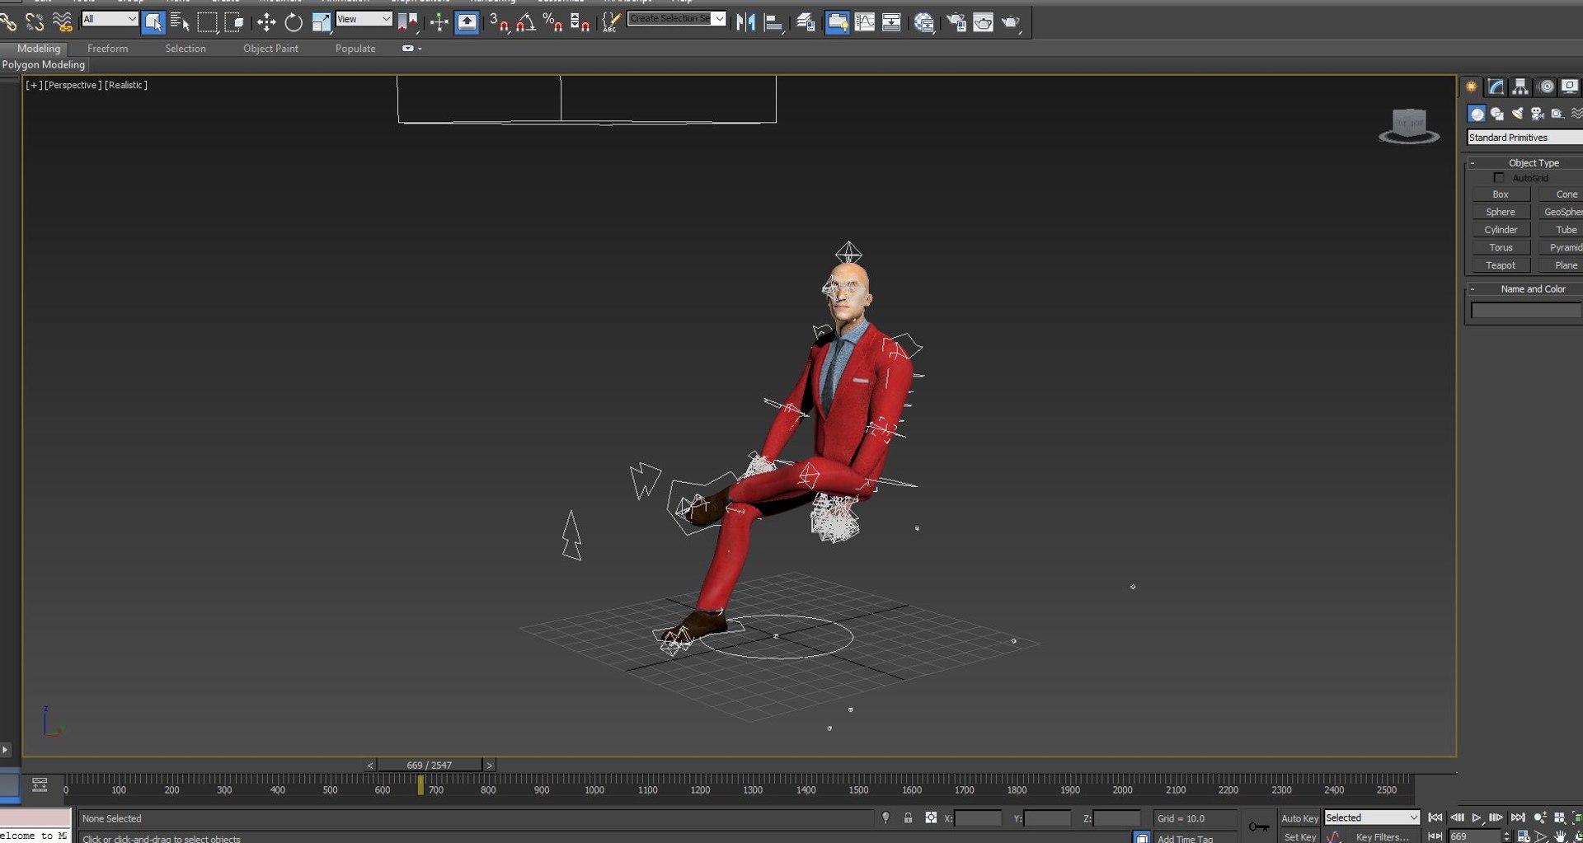Switch to the Freeform ribbon tab
The height and width of the screenshot is (843, 1583).
tap(108, 49)
